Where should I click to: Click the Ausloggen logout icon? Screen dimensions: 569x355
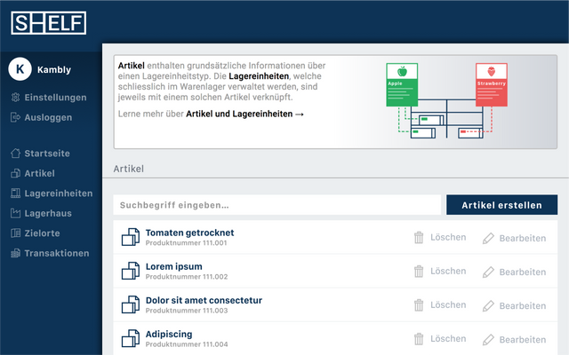[x=15, y=117]
